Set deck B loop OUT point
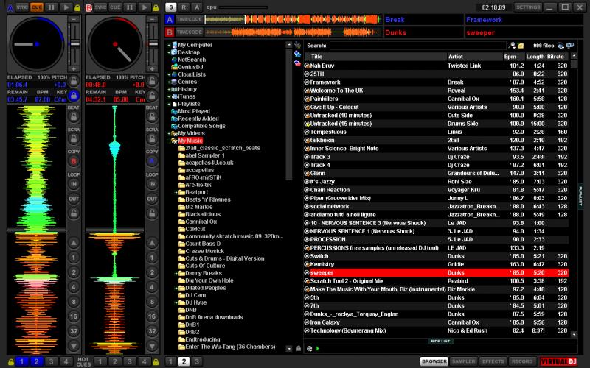Viewport: 590px width, 368px height. click(152, 199)
